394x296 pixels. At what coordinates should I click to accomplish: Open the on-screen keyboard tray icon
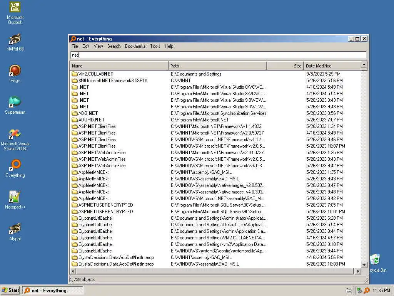tap(349, 291)
